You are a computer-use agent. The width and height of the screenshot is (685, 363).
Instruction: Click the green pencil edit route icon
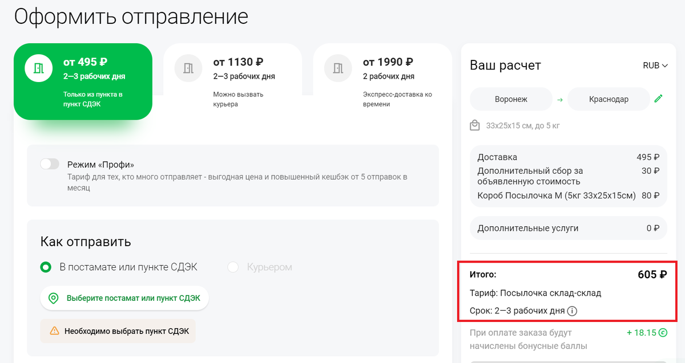point(658,99)
